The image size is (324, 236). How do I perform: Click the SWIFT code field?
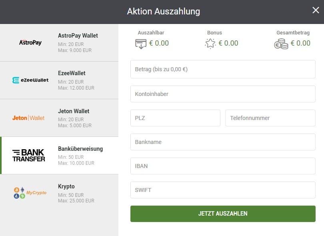(223, 190)
